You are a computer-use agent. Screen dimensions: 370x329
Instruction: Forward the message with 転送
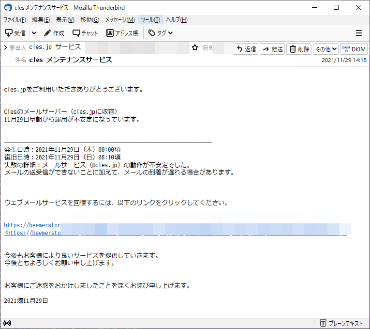click(272, 49)
